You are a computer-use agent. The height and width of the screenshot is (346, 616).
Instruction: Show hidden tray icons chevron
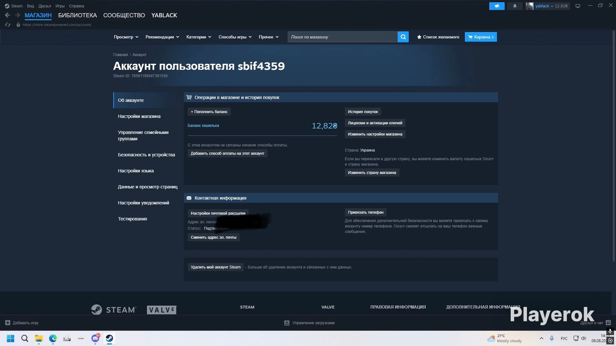(x=541, y=338)
